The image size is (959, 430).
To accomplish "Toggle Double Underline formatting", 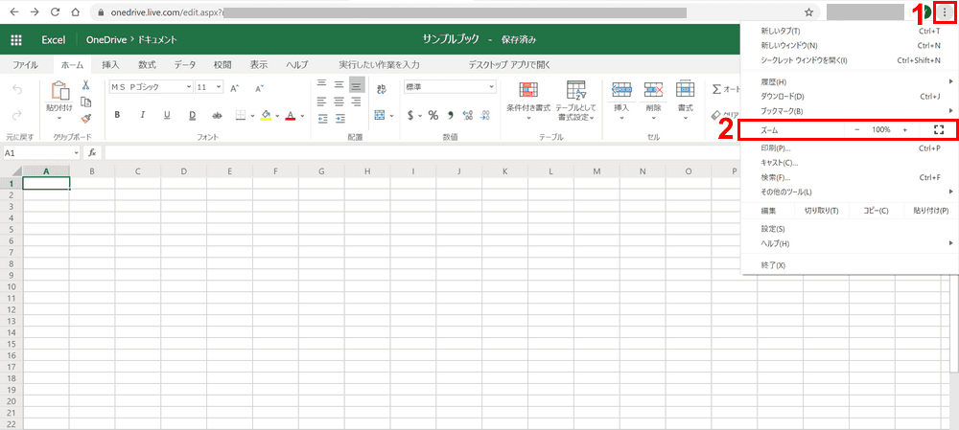I will 192,115.
